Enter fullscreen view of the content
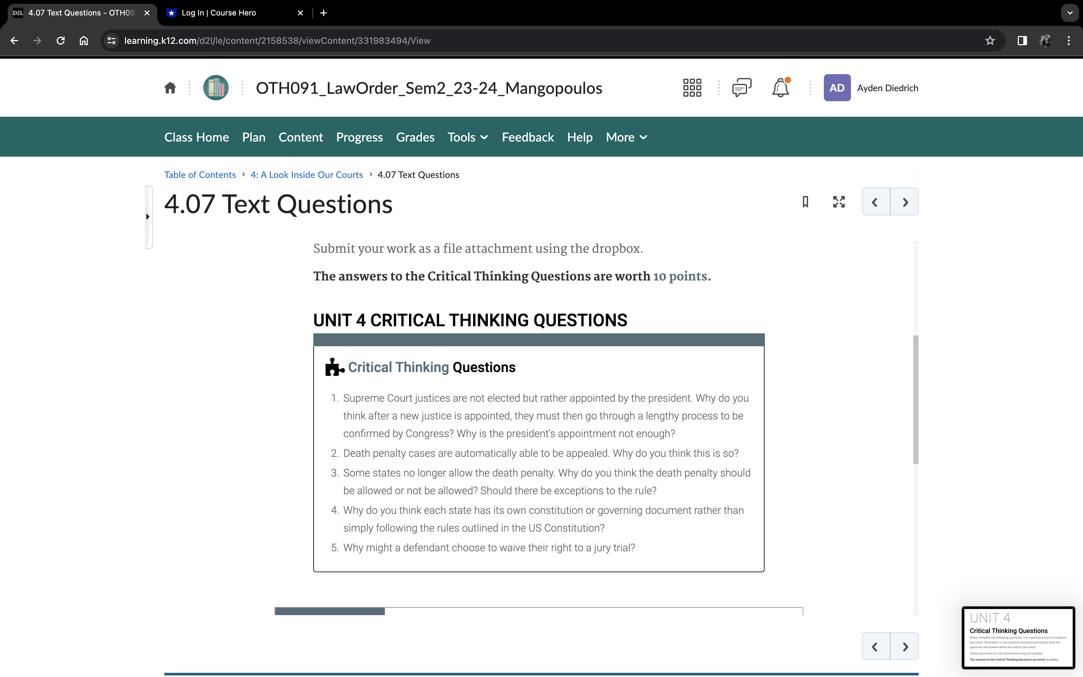1083x677 pixels. [x=838, y=201]
